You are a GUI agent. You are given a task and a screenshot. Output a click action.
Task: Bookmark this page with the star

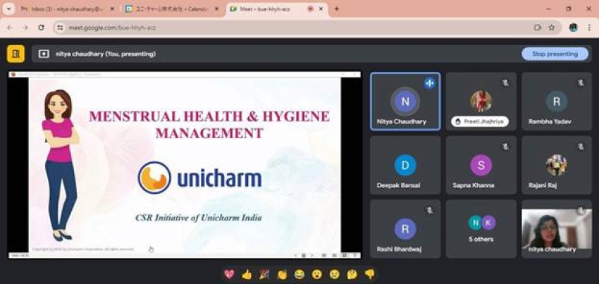552,27
